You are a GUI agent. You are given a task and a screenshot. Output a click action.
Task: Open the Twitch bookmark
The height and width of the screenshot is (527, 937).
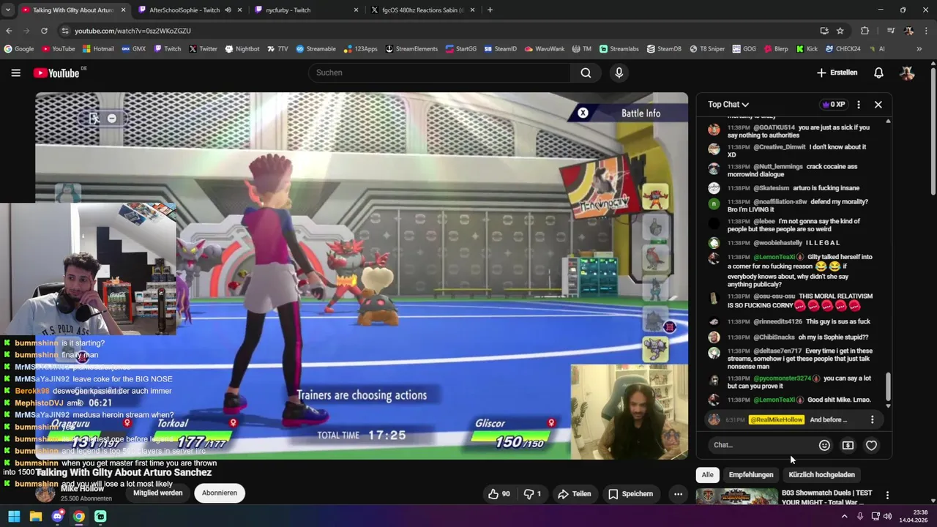coord(168,49)
